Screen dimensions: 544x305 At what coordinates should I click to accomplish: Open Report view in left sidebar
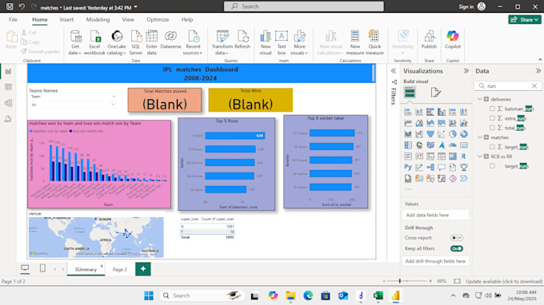coord(8,71)
